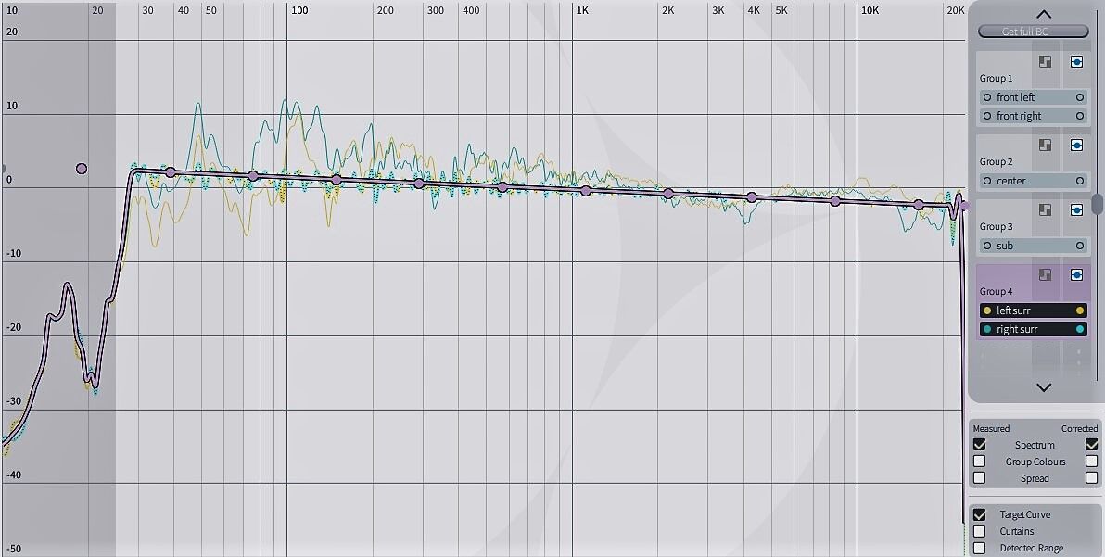Toggle right circle of center channel
Viewport: 1105px width, 557px height.
click(1080, 181)
